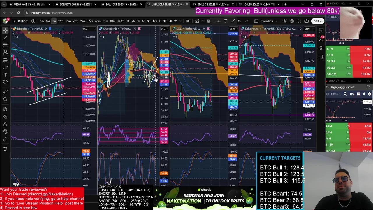The height and width of the screenshot is (210, 373).
Task: Open the object tree layers icon
Action: (321, 48)
